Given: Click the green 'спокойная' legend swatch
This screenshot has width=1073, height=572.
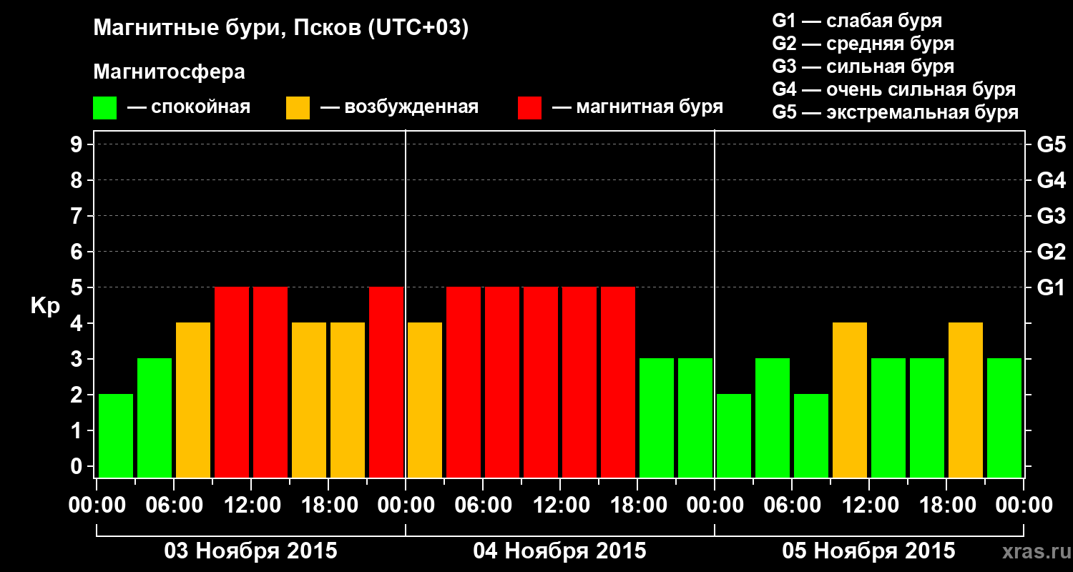Looking at the screenshot, I should pos(104,108).
